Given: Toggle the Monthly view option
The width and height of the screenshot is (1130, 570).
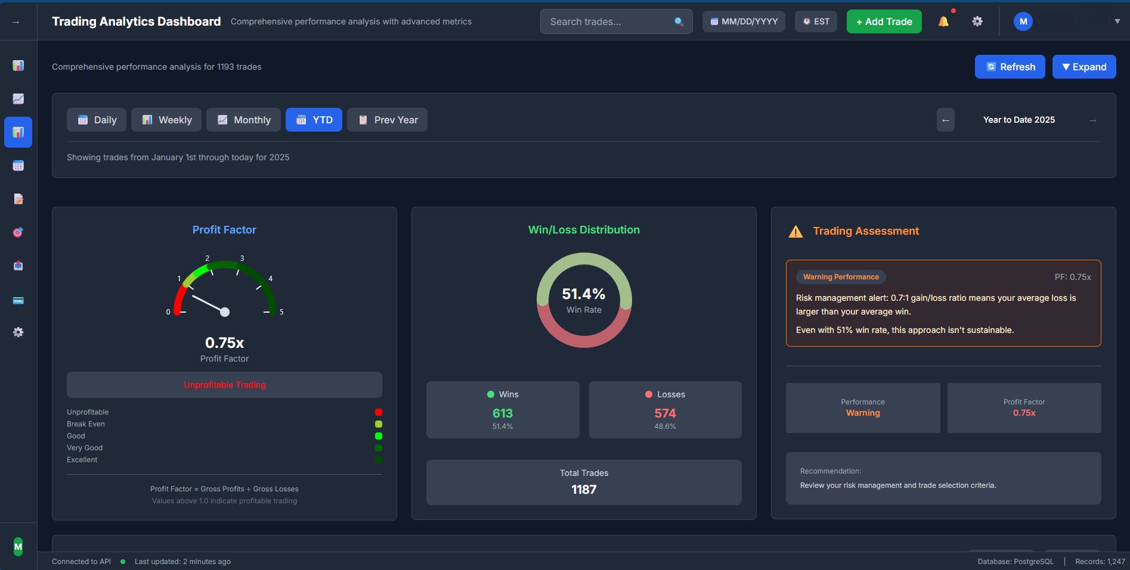Looking at the screenshot, I should pyautogui.click(x=243, y=120).
